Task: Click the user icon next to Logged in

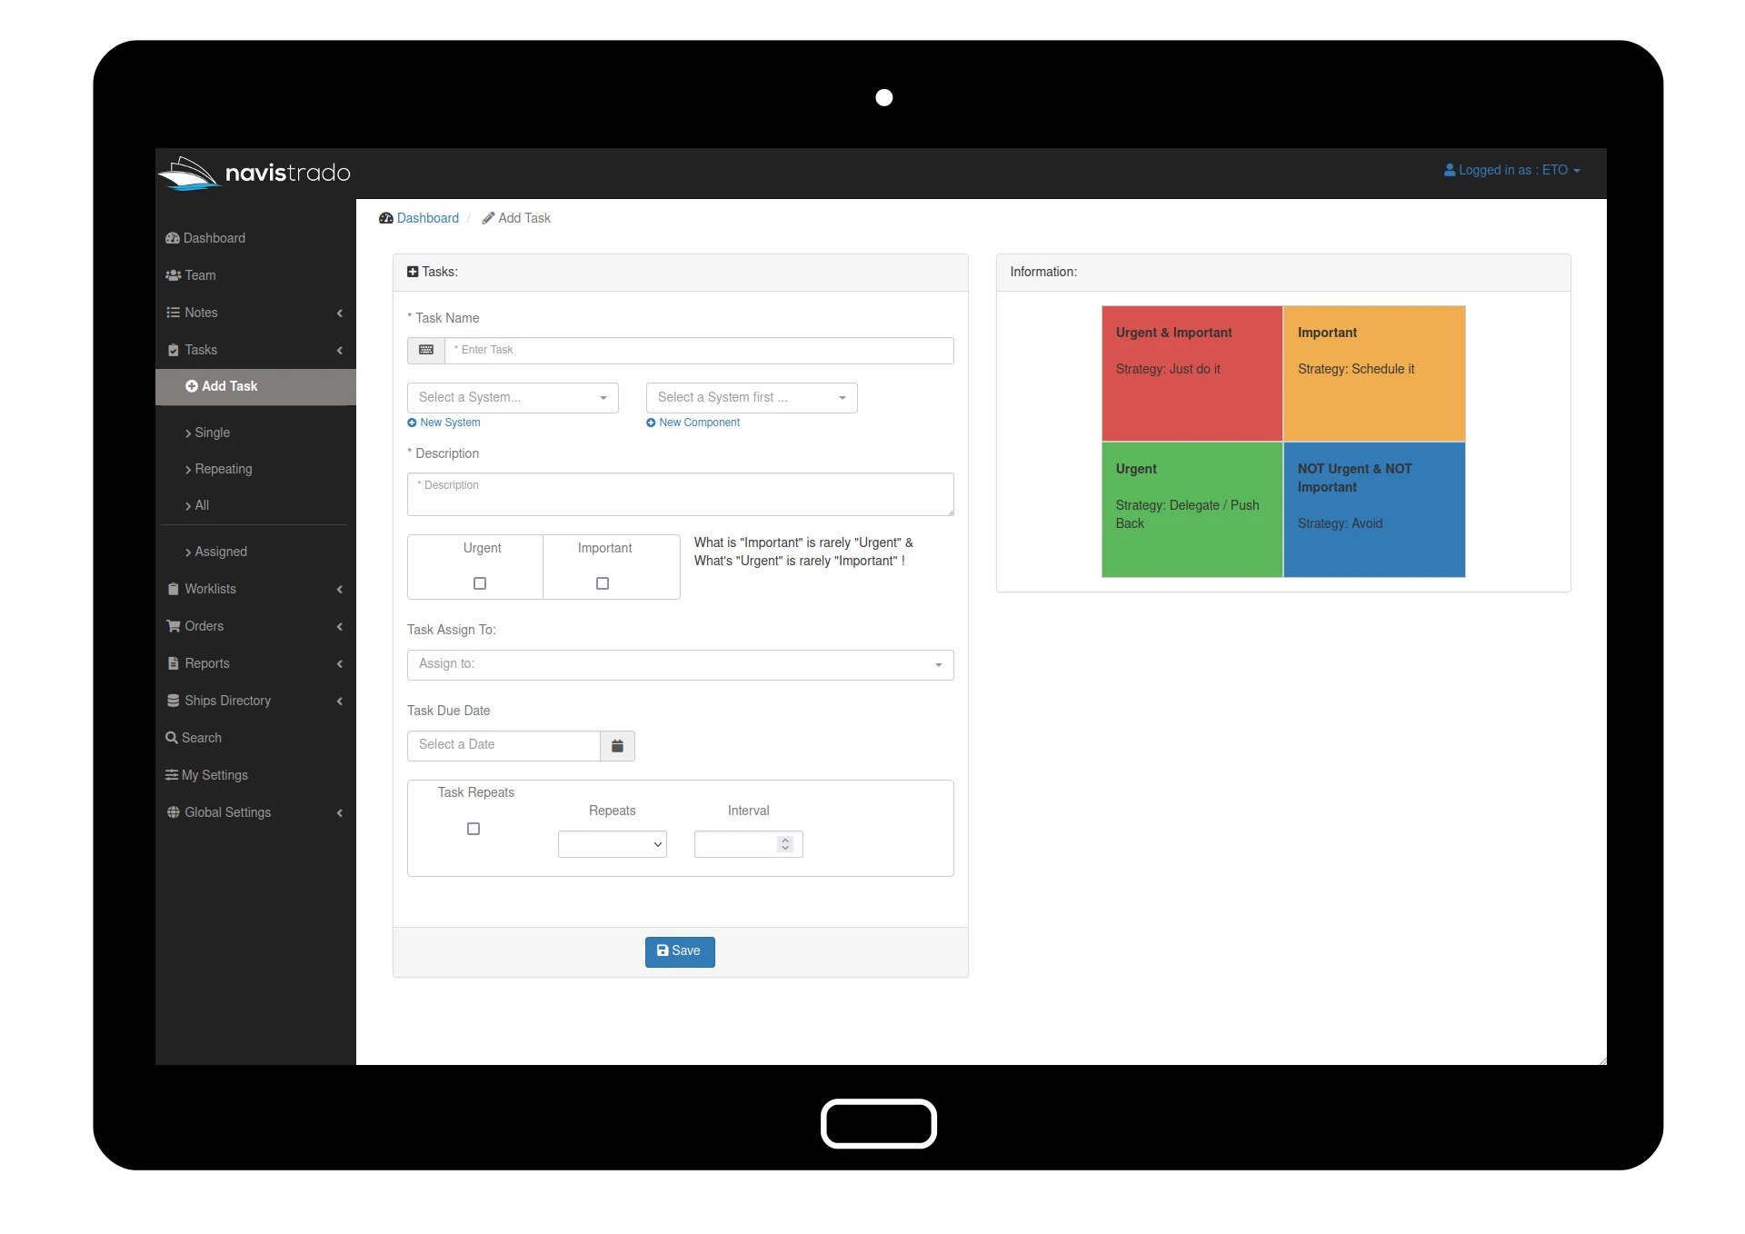Action: pos(1450,170)
